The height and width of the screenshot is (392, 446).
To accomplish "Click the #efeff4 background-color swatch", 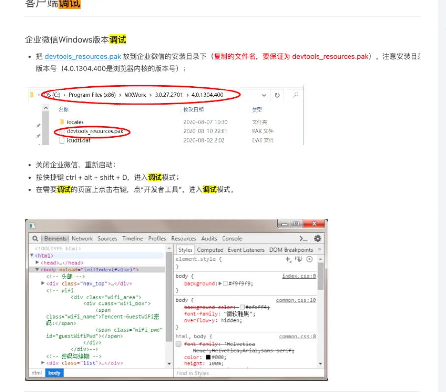I will pos(242,307).
